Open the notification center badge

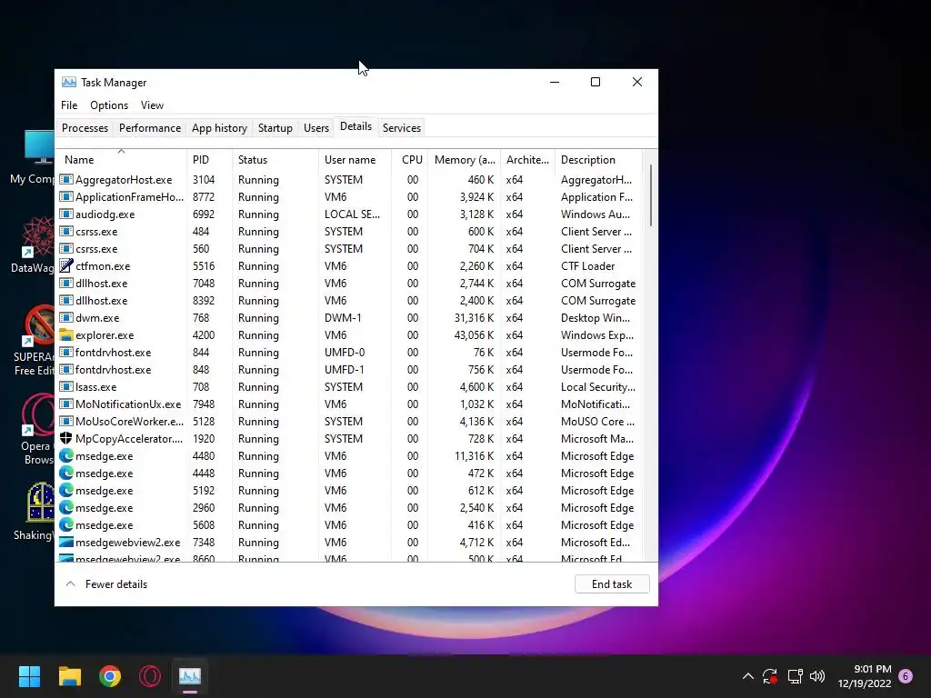(906, 675)
